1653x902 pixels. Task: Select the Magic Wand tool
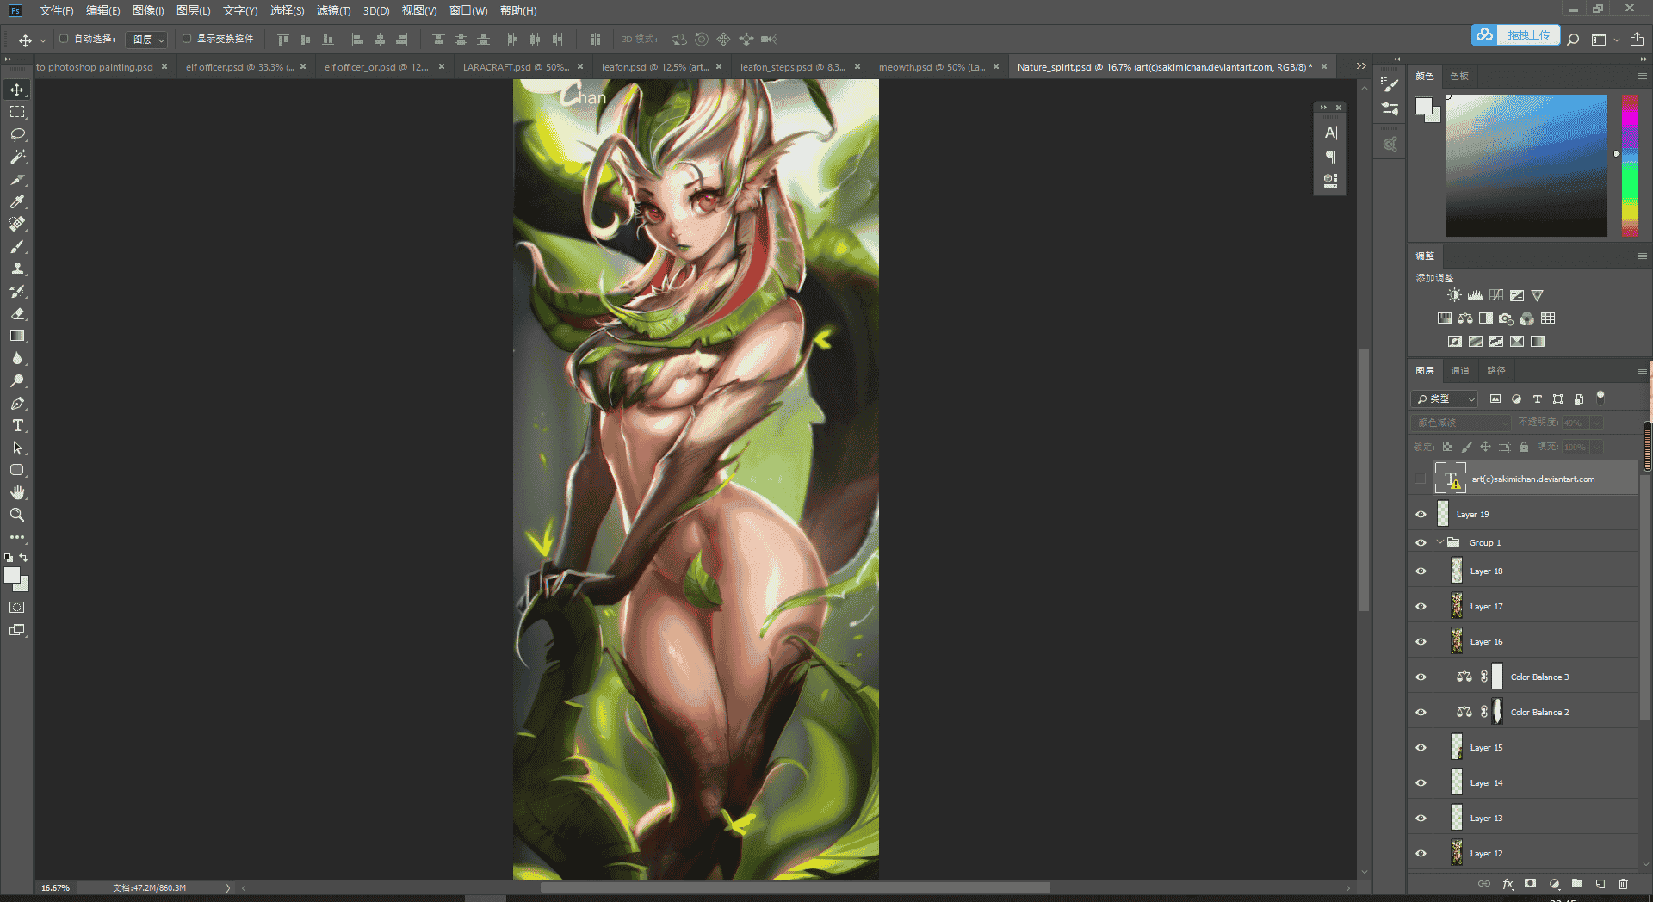pos(17,157)
